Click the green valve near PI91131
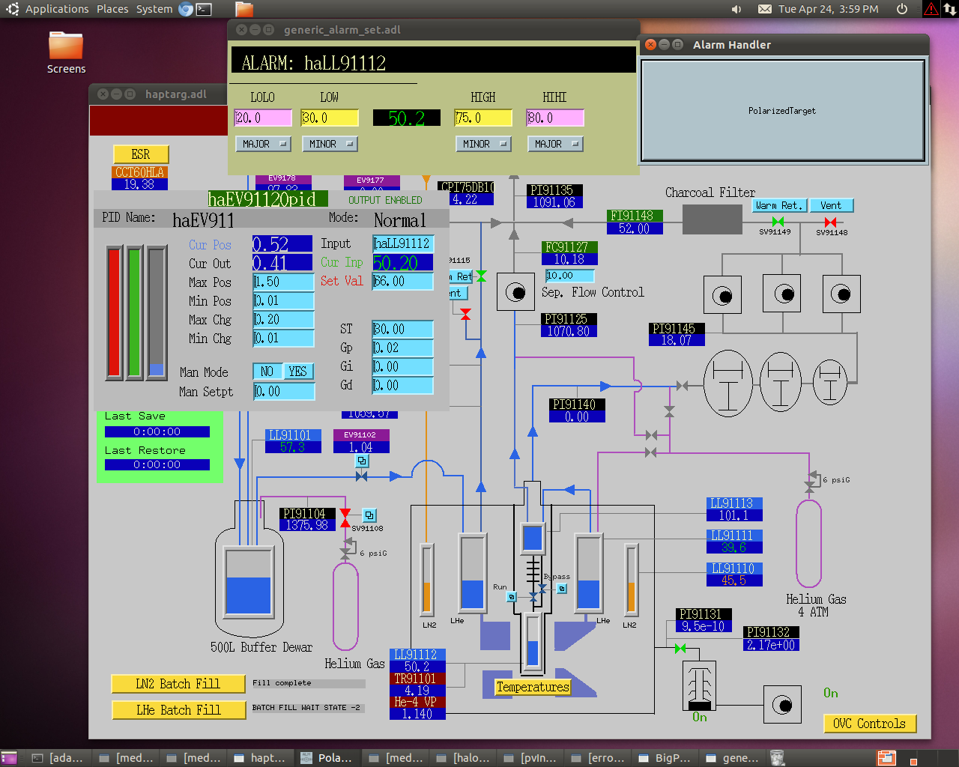959x767 pixels. click(680, 648)
